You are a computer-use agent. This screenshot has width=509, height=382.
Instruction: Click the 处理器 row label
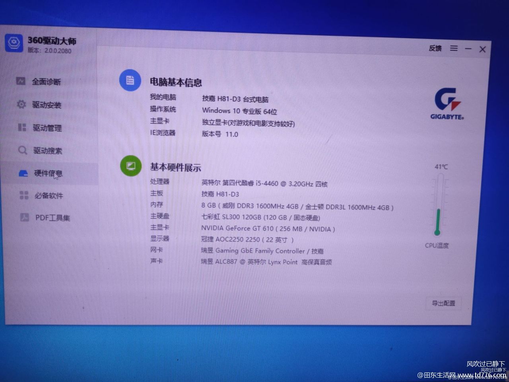pyautogui.click(x=160, y=181)
